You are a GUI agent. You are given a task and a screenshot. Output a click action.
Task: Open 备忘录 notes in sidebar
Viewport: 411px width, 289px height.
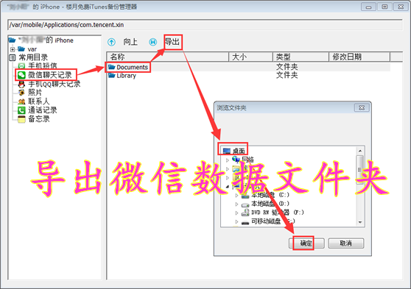[39, 119]
